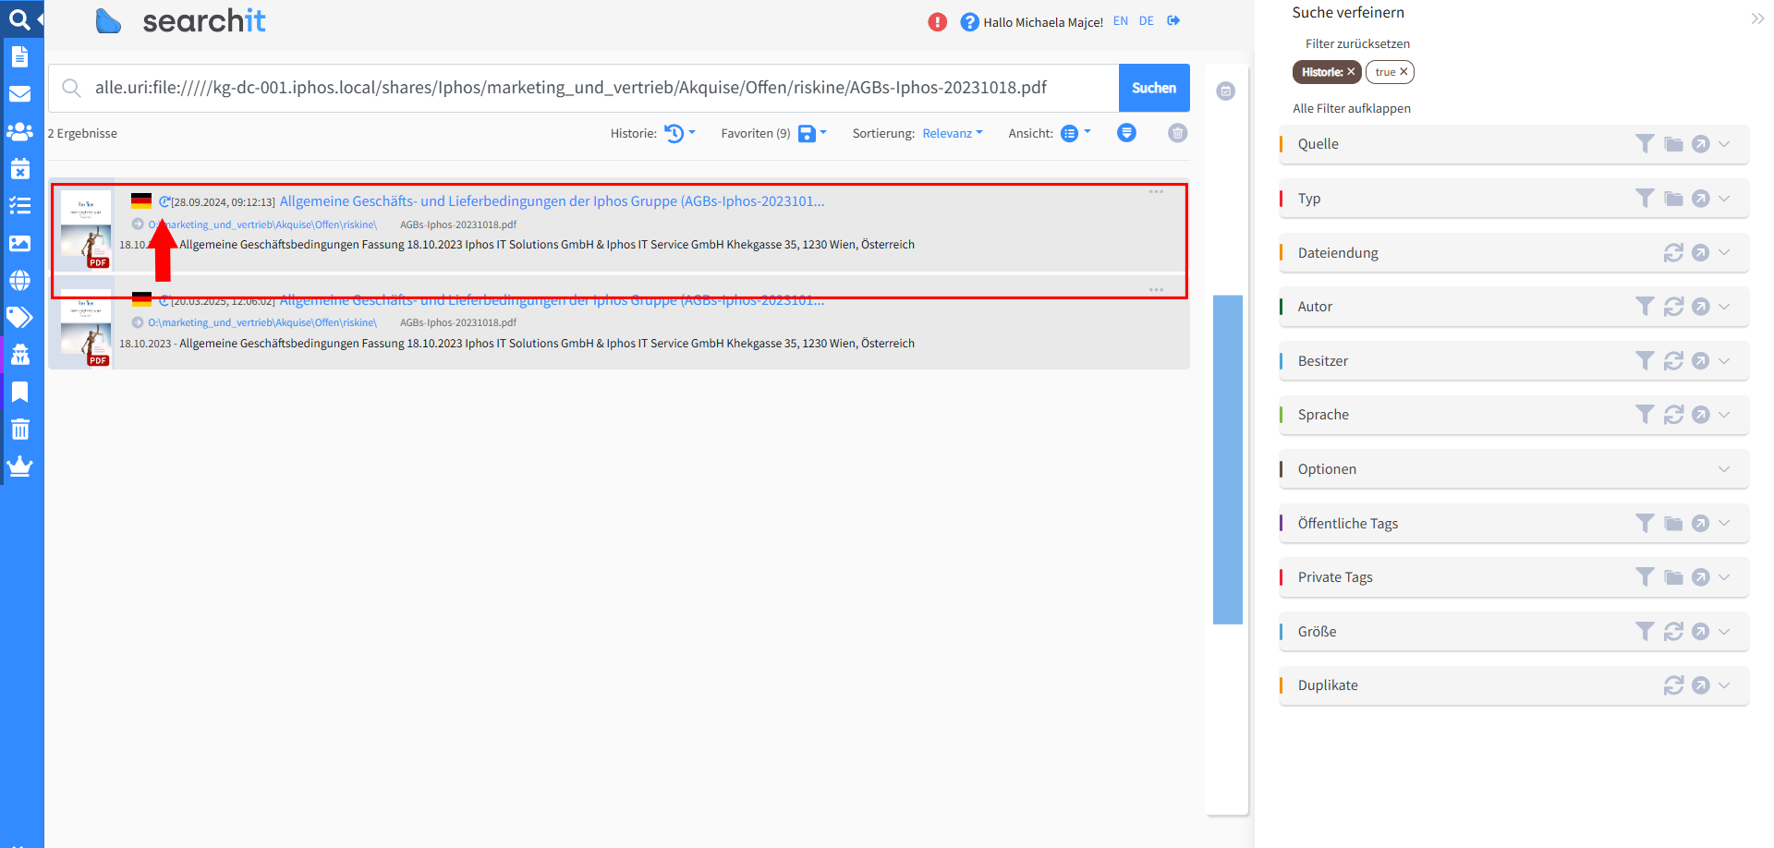Image resolution: width=1774 pixels, height=848 pixels.
Task: Open the three-dot menu of first result
Action: coord(1156,192)
